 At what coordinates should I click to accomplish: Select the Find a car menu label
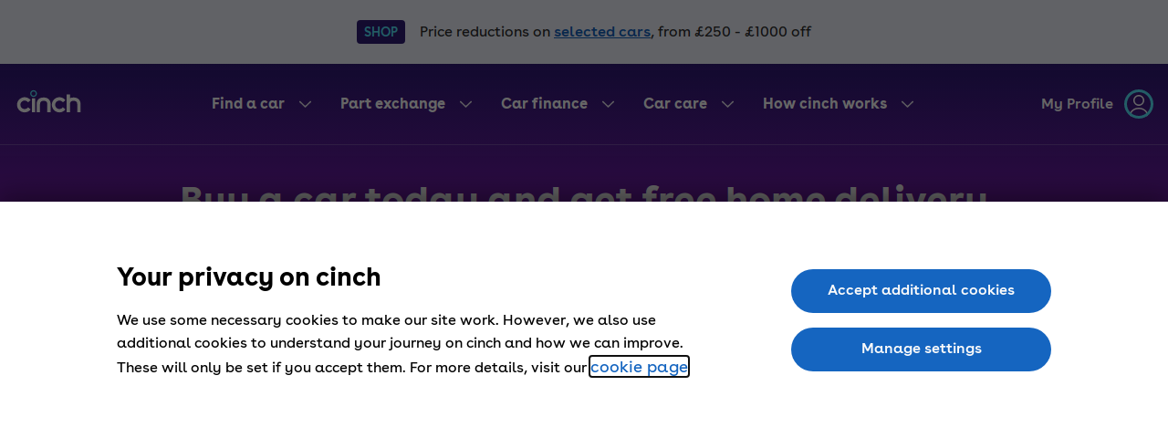pos(248,104)
